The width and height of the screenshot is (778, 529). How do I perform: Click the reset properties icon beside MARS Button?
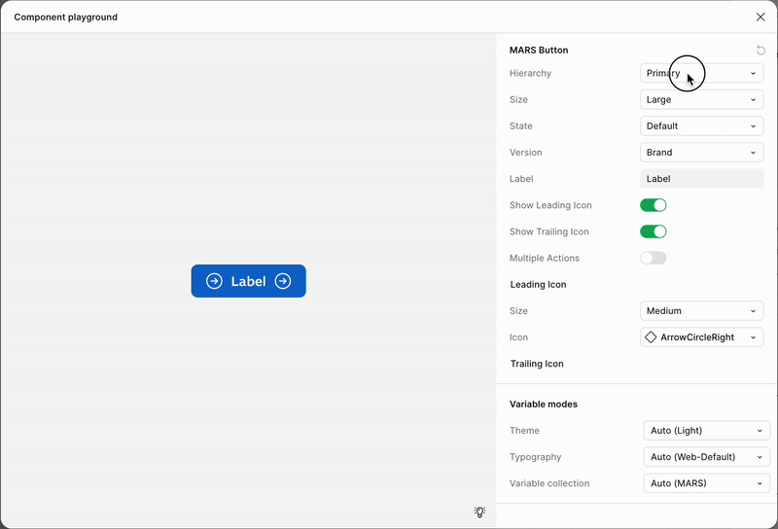point(760,51)
